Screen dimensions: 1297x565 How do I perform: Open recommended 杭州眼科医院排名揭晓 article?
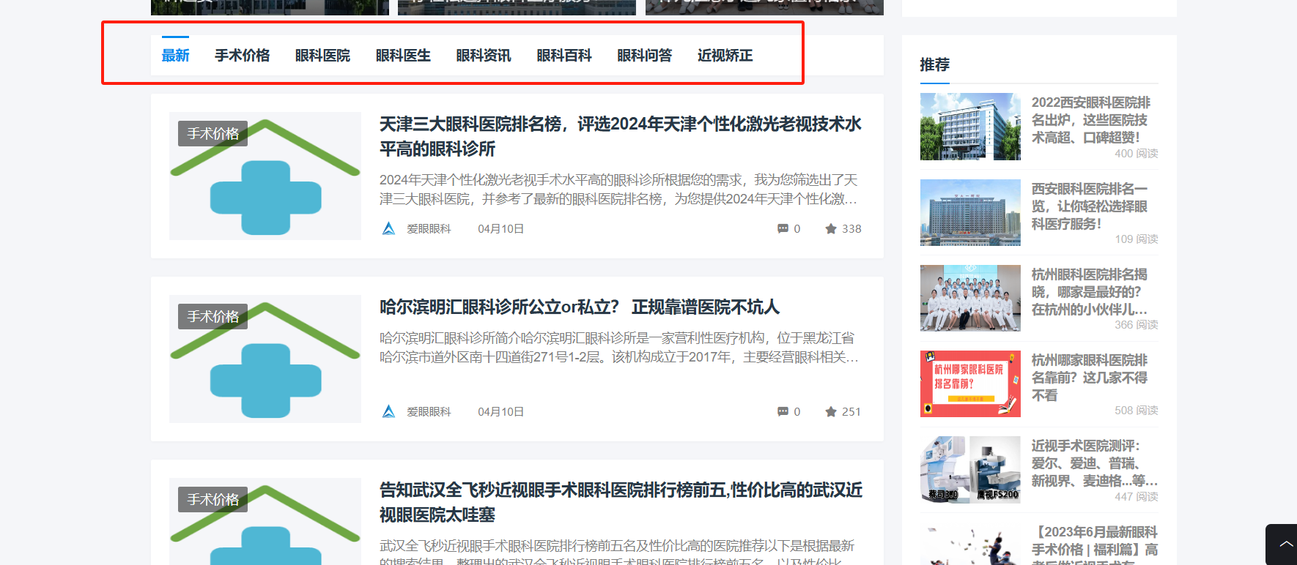[x=1090, y=292]
